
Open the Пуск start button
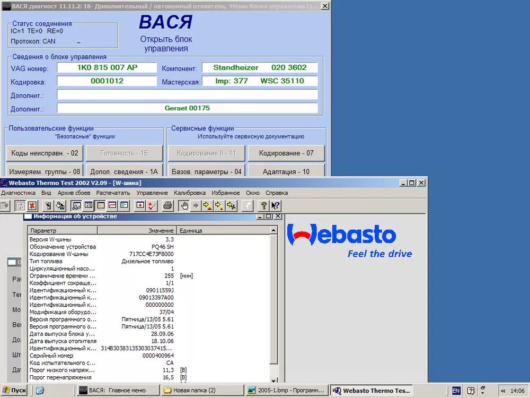click(14, 390)
